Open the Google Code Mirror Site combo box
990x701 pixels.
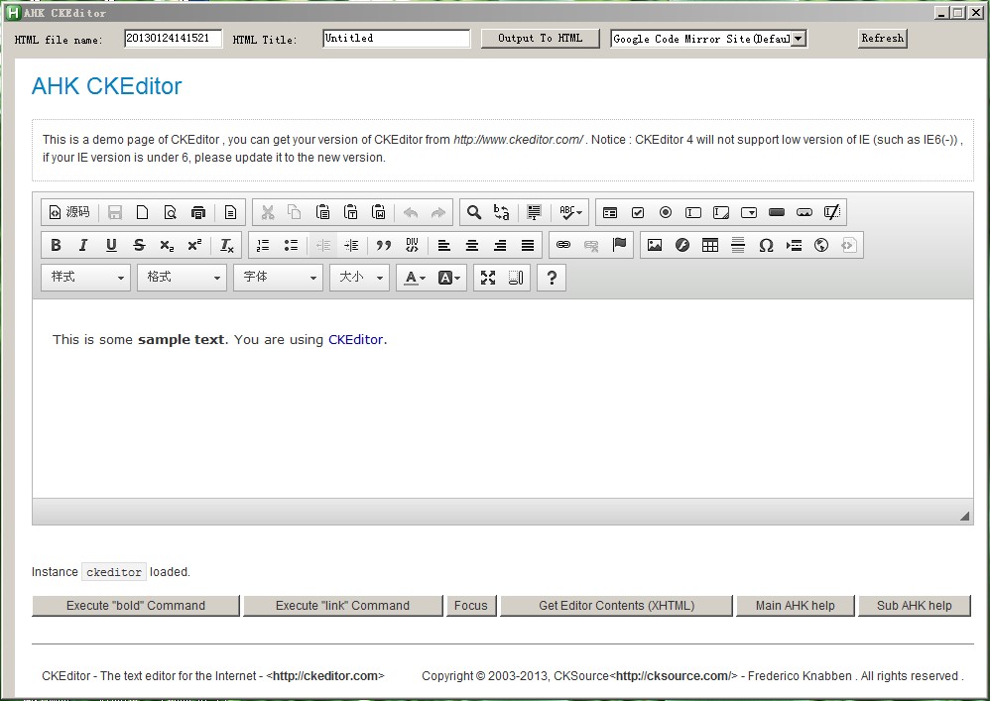pyautogui.click(x=708, y=39)
